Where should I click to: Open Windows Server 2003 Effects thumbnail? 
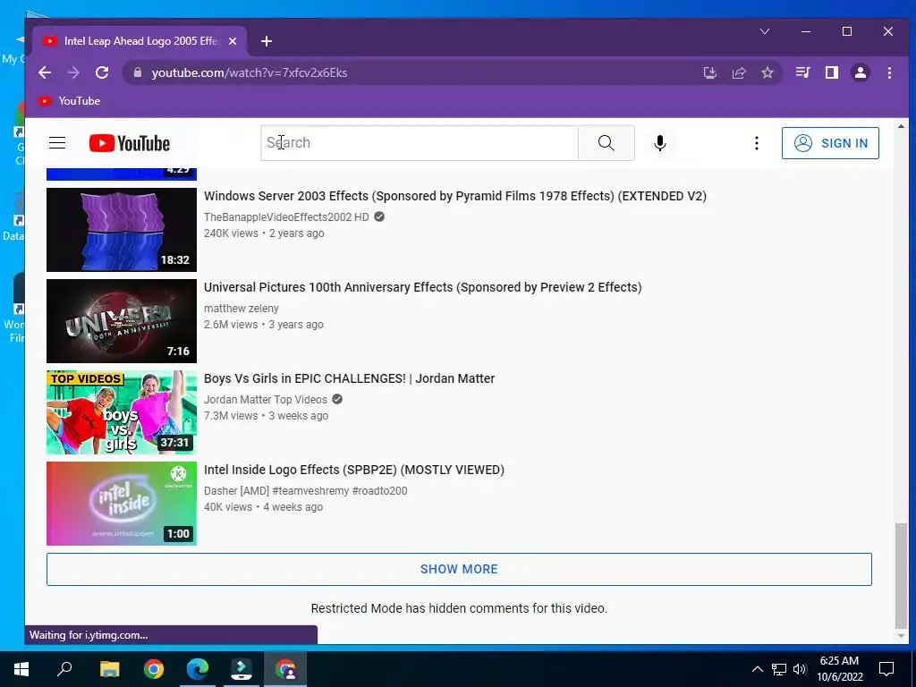122,230
